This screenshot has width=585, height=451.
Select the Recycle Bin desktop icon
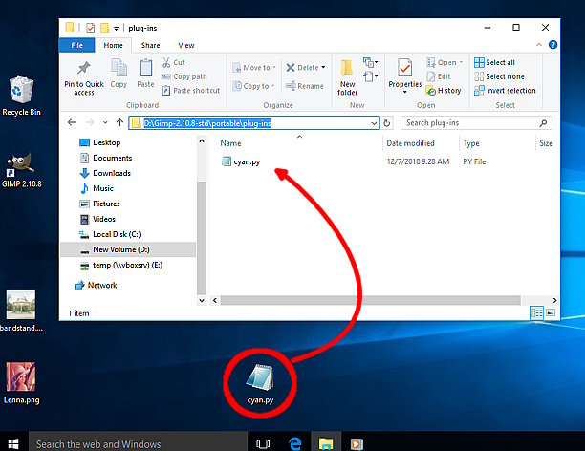pyautogui.click(x=19, y=92)
